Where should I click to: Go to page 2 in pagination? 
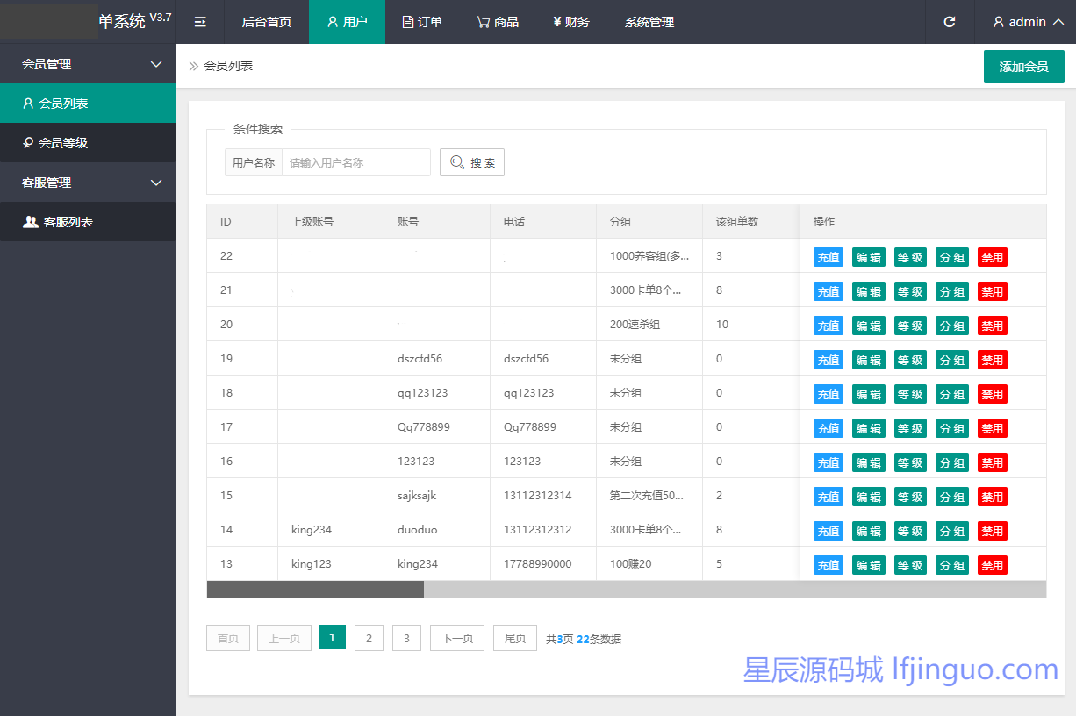[369, 638]
